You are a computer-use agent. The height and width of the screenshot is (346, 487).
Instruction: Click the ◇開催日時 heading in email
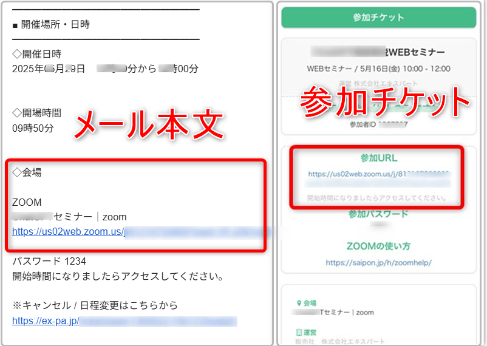[x=36, y=54]
